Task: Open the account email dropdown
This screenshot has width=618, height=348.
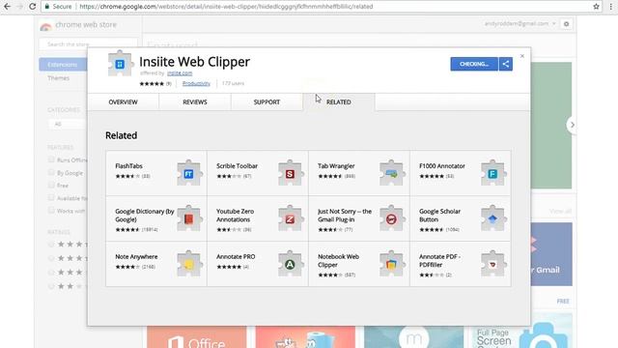Action: pos(520,23)
